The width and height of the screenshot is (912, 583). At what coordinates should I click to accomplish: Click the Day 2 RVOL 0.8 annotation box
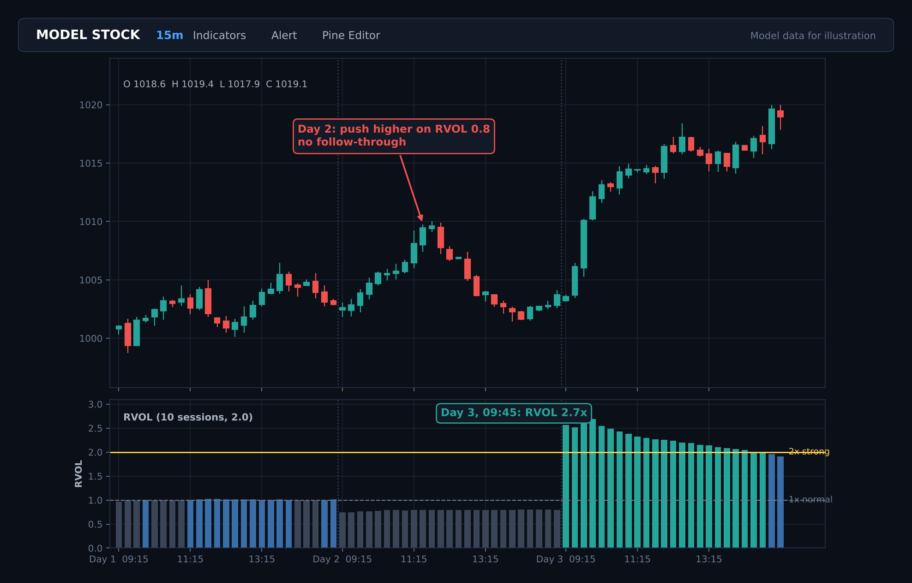coord(394,136)
